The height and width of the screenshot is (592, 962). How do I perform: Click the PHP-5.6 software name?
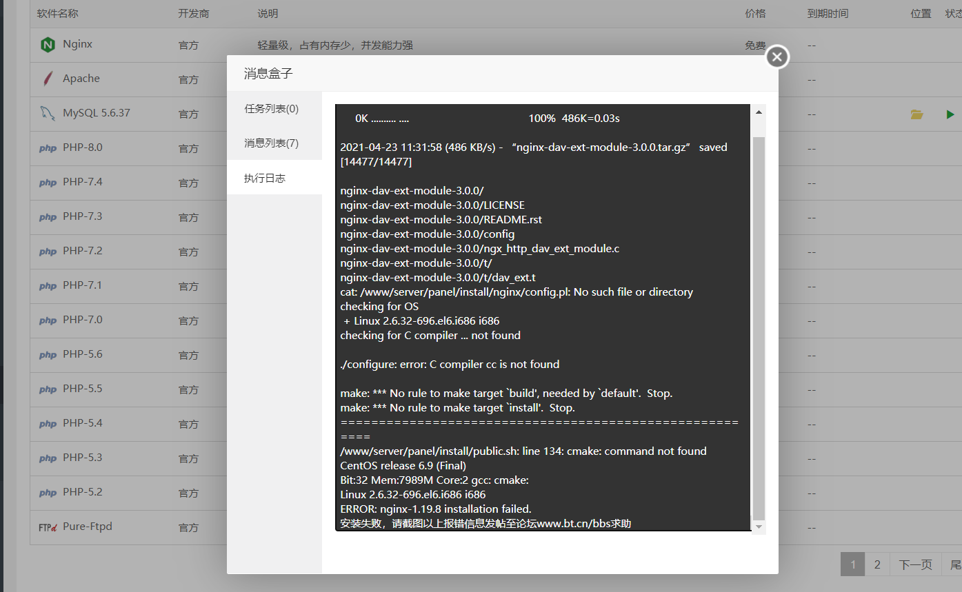(83, 354)
